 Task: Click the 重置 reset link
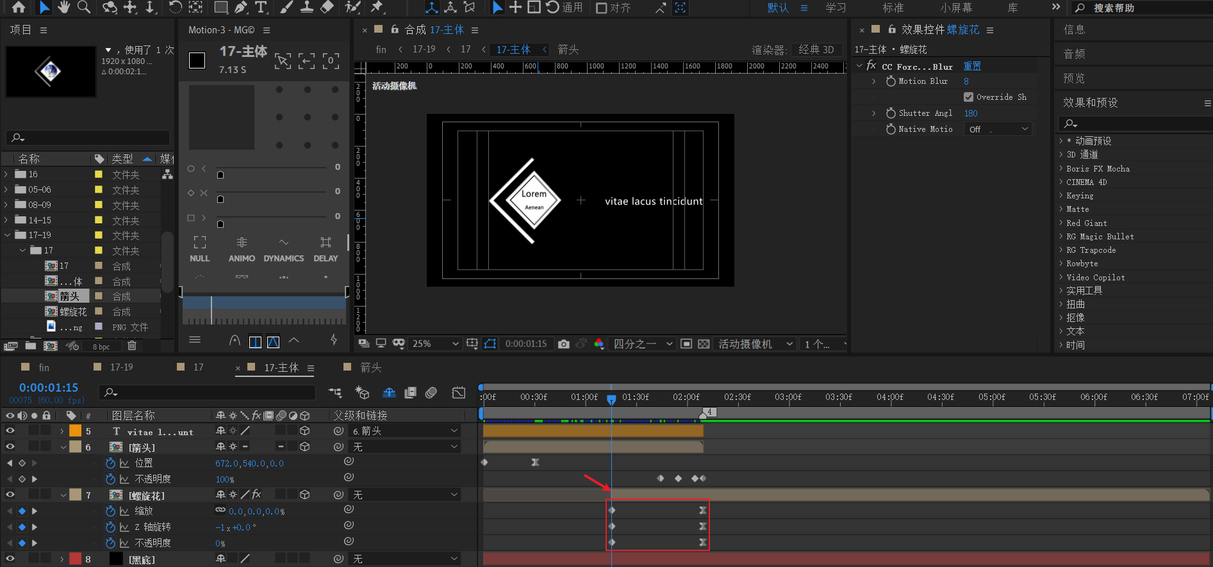click(972, 66)
